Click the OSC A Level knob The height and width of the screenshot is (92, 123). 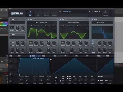(x=54, y=50)
